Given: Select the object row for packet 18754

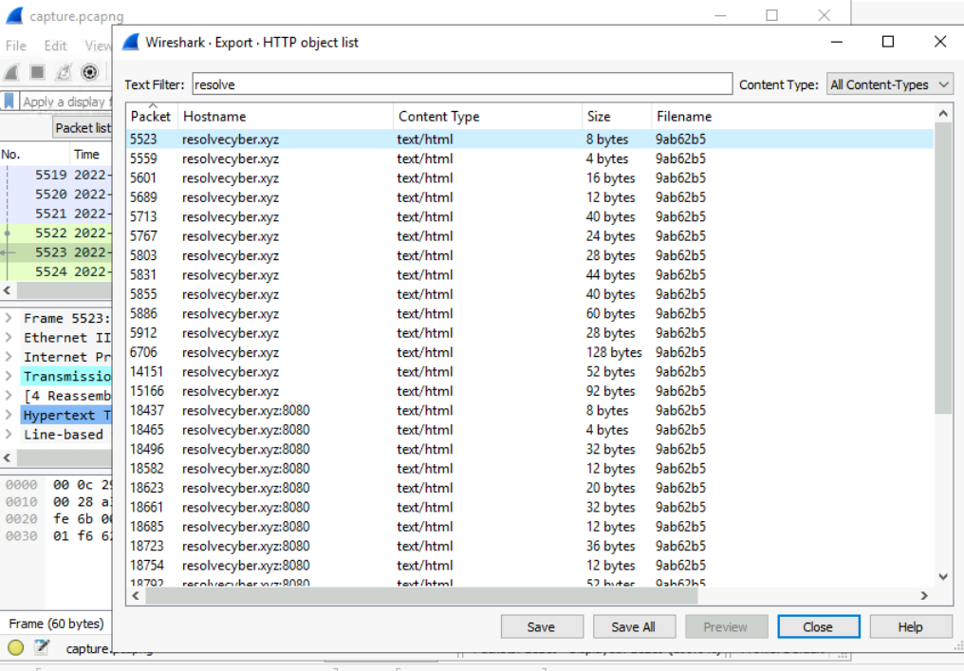Looking at the screenshot, I should 530,566.
